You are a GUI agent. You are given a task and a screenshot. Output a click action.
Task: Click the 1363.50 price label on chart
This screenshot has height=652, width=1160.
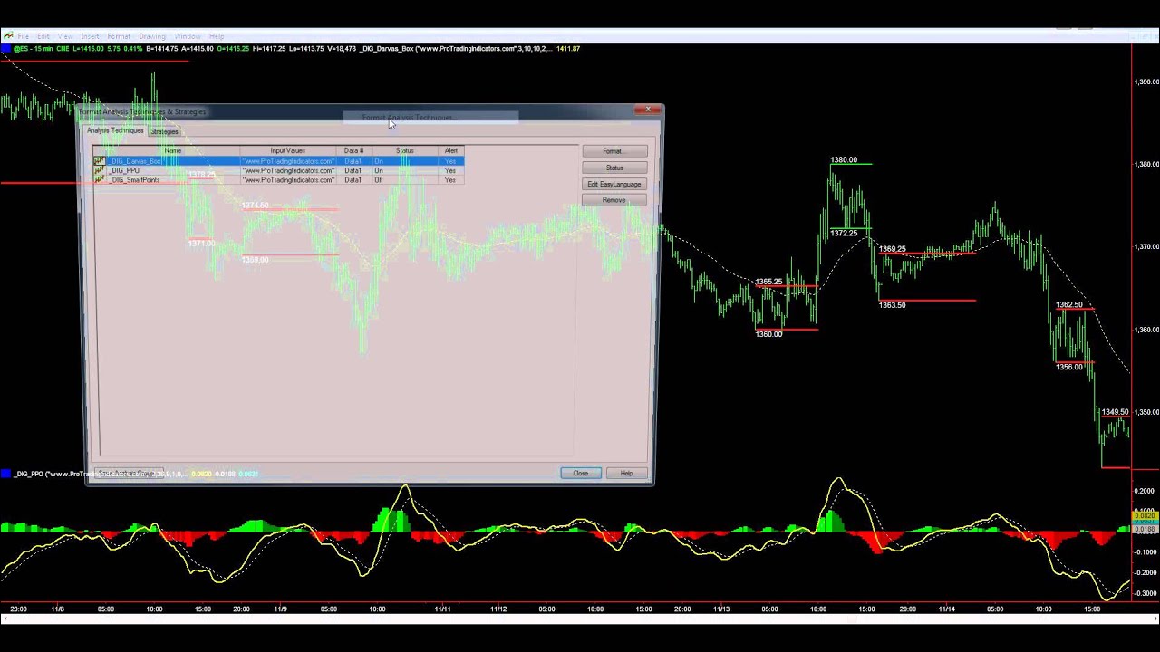click(893, 305)
